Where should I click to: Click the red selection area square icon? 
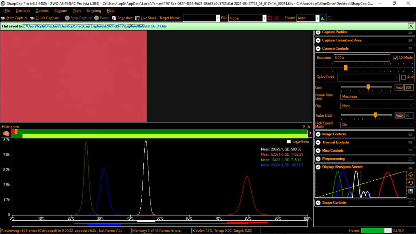pos(270,18)
